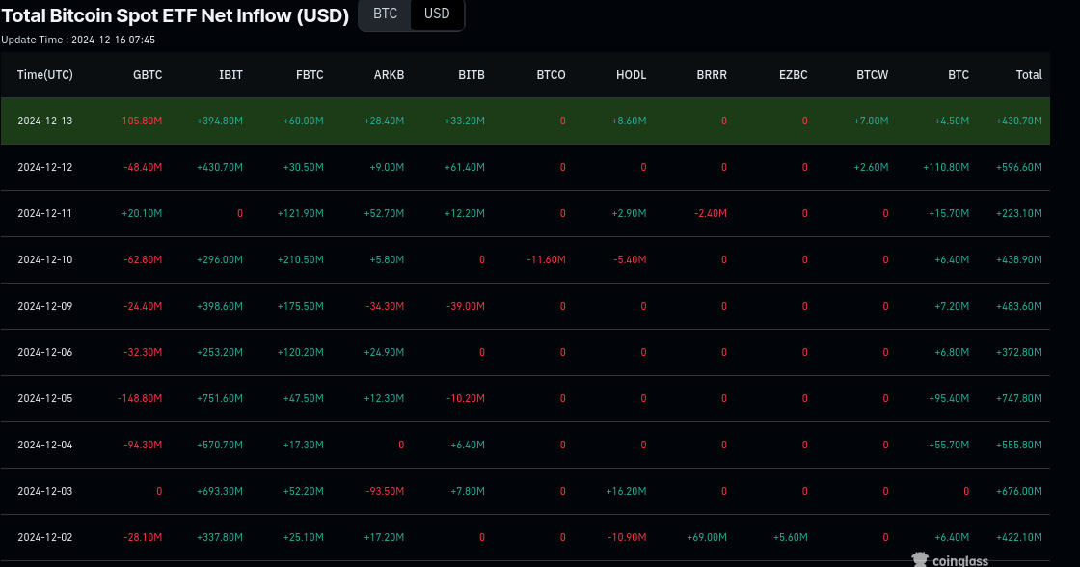The width and height of the screenshot is (1080, 567).
Task: Click the Total Bitcoin Spot ETF title
Action: click(175, 15)
